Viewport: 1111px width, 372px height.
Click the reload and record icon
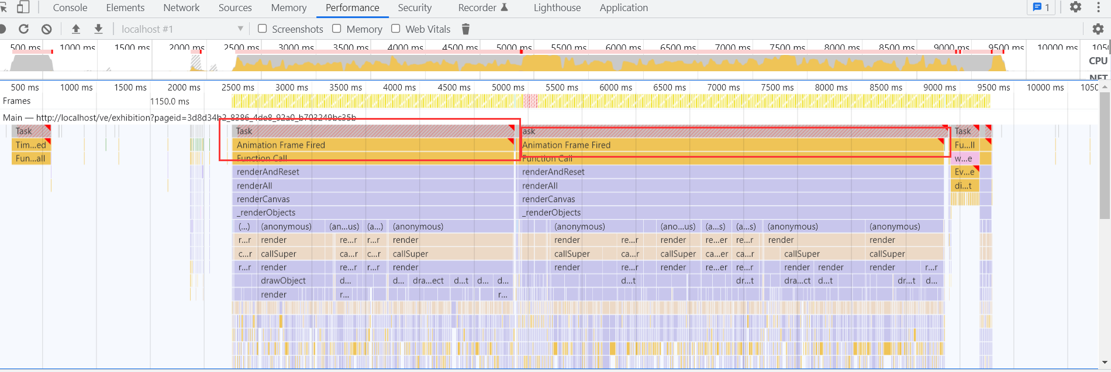23,29
